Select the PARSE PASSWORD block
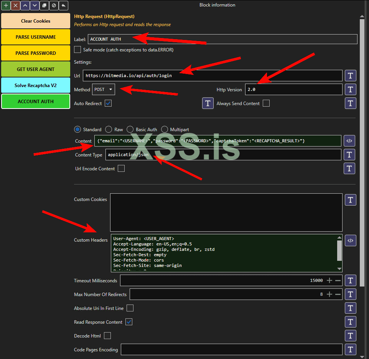 (36, 53)
